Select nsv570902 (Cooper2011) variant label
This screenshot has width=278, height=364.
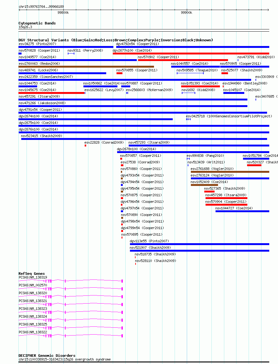pyautogui.click(x=158, y=57)
